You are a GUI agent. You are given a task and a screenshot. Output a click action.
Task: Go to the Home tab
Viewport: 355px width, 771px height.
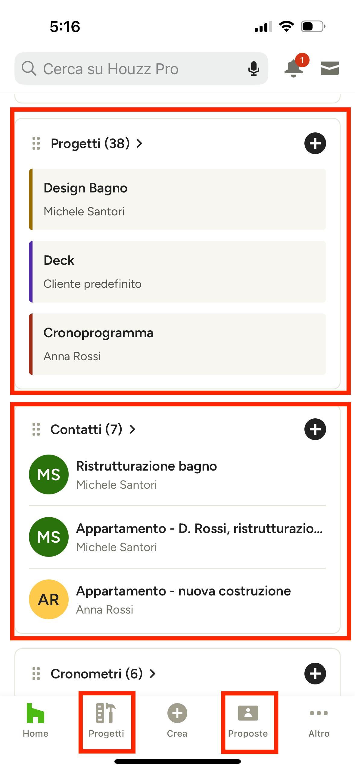36,721
